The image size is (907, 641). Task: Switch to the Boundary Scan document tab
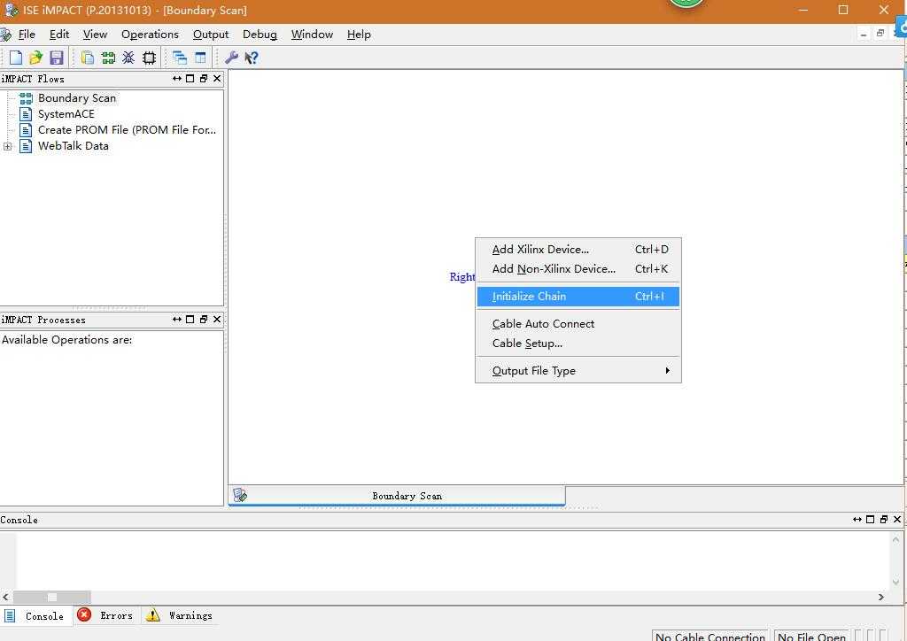click(x=397, y=495)
